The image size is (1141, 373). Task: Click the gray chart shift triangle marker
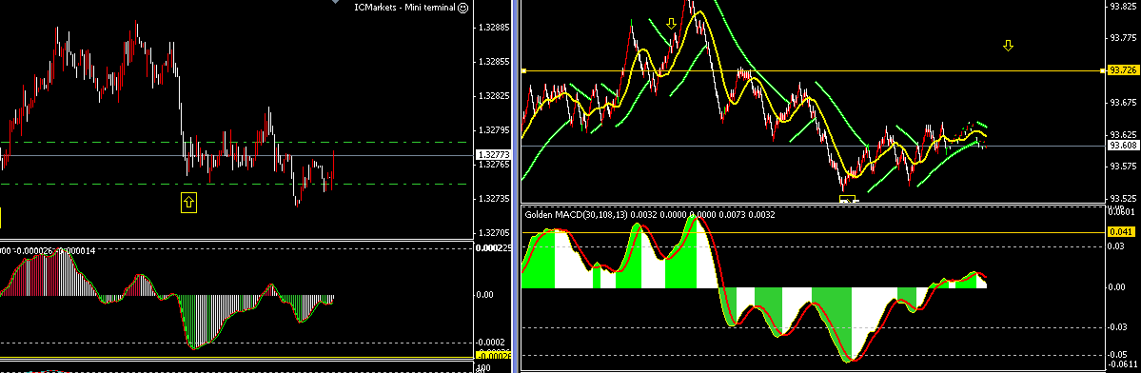[x=336, y=2]
